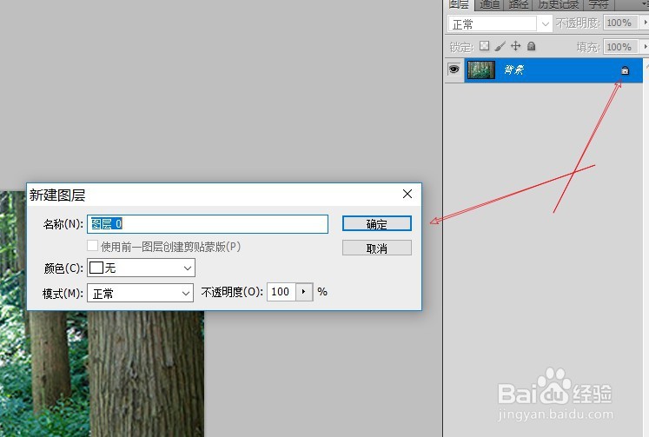Switch to the 历史记录 tab
The image size is (649, 437).
pyautogui.click(x=558, y=4)
